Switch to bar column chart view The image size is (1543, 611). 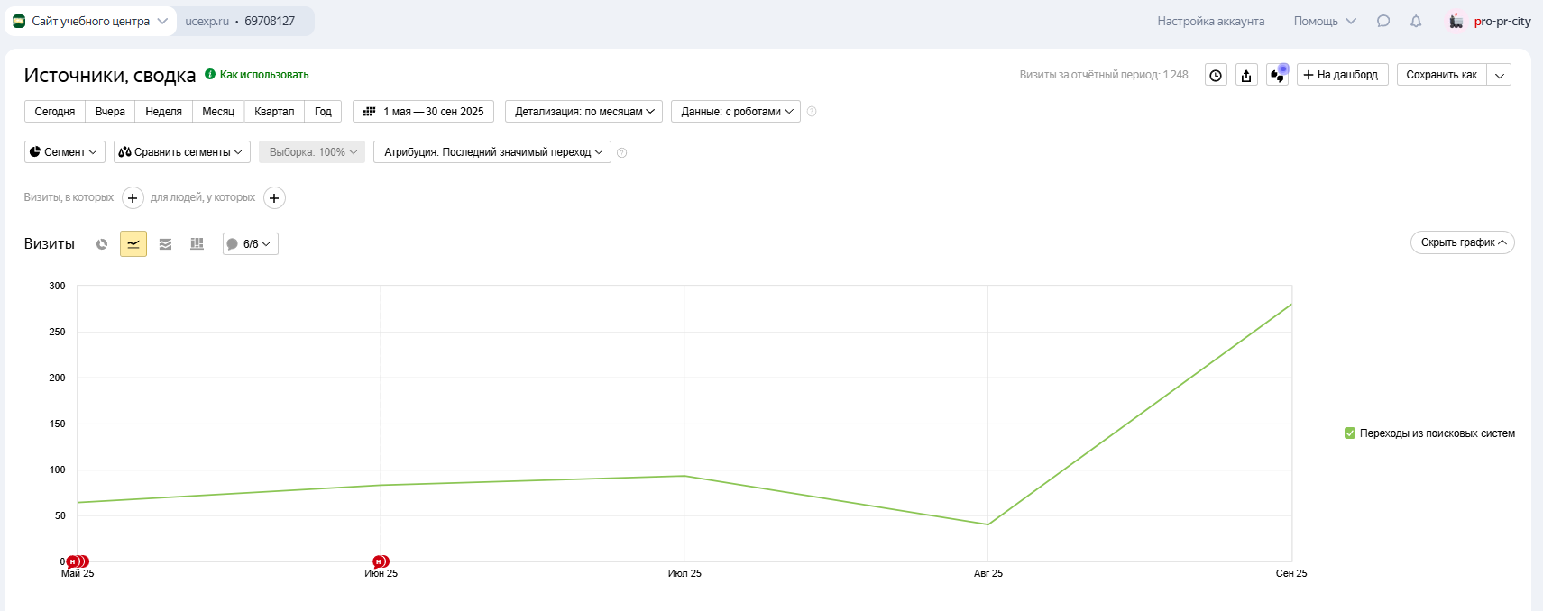197,244
